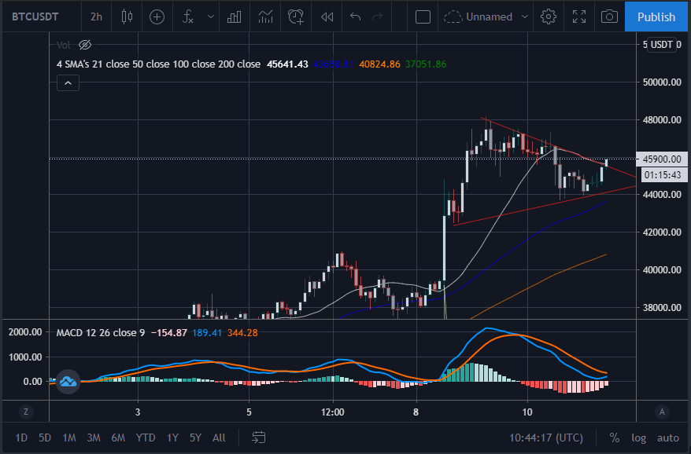Start bar replay mode
This screenshot has height=454, width=691.
click(x=327, y=16)
